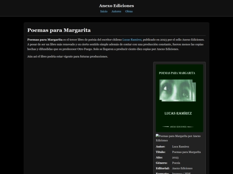The height and width of the screenshot is (174, 233).
Task: Open the Inicio navigation link
Action: [104, 12]
